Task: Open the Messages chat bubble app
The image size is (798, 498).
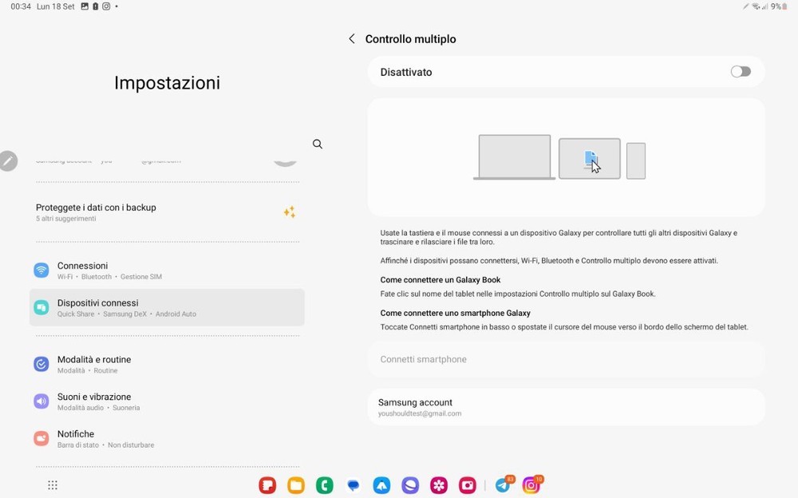Action: (x=353, y=485)
